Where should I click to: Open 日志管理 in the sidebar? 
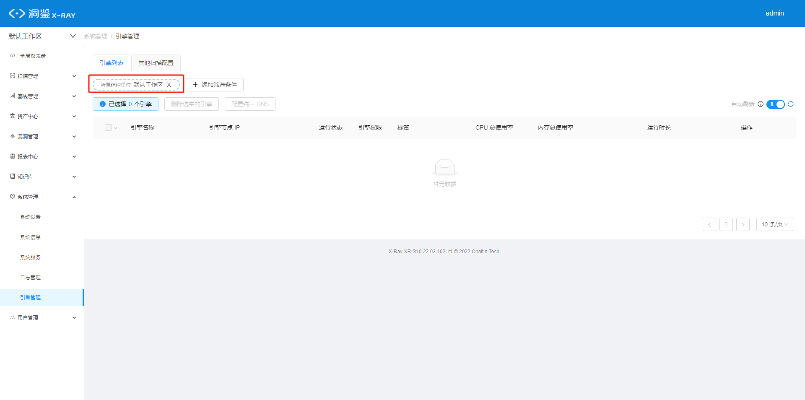pos(31,278)
